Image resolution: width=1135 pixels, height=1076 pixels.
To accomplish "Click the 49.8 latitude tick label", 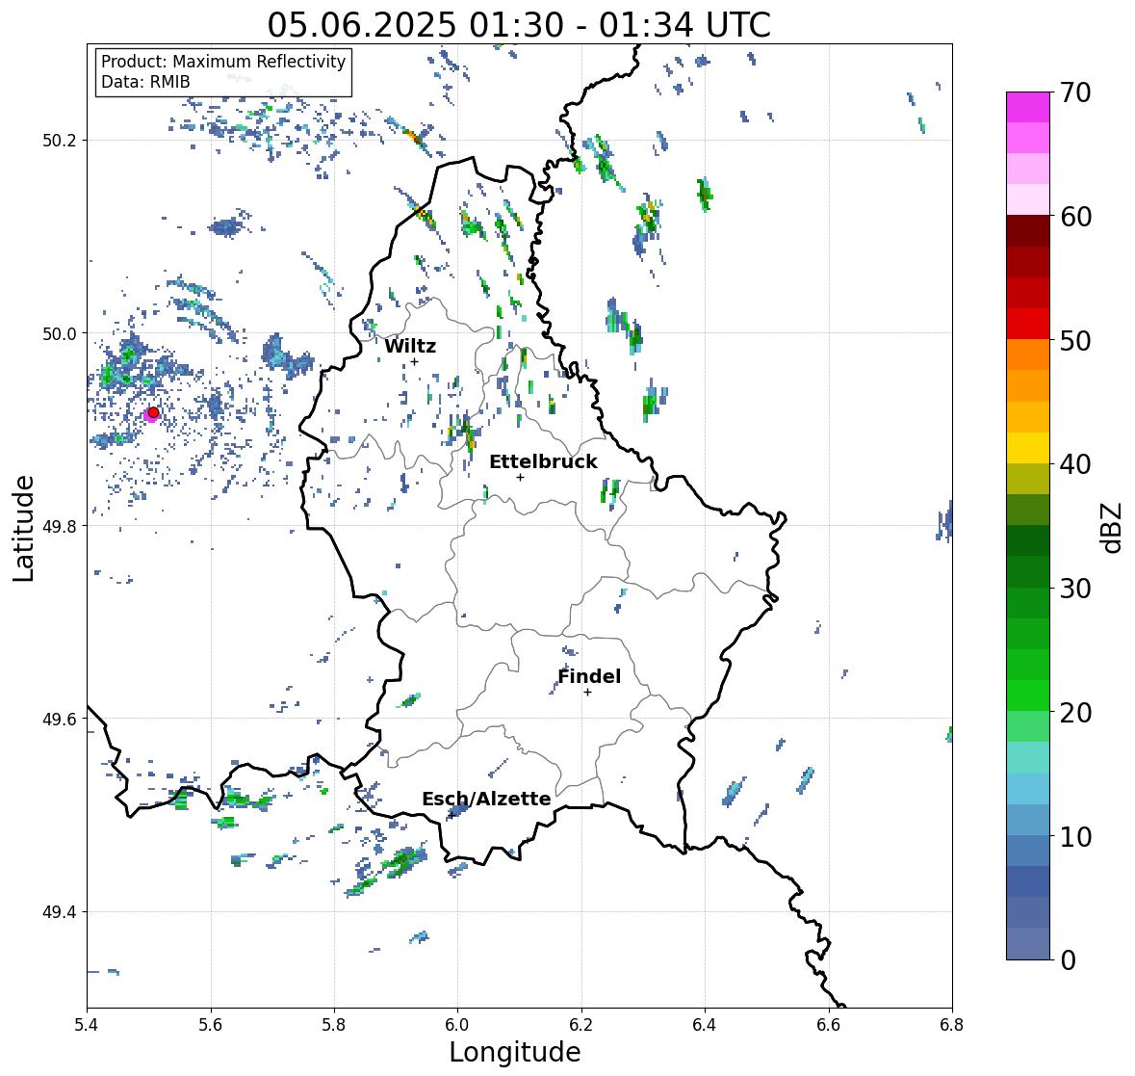I will point(59,526).
